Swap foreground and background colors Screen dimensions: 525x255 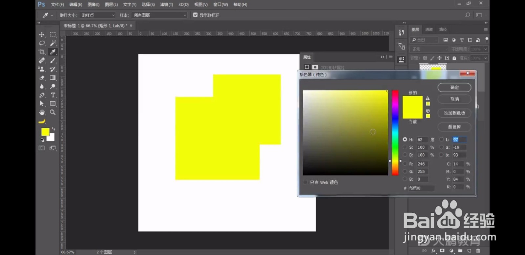[53, 129]
